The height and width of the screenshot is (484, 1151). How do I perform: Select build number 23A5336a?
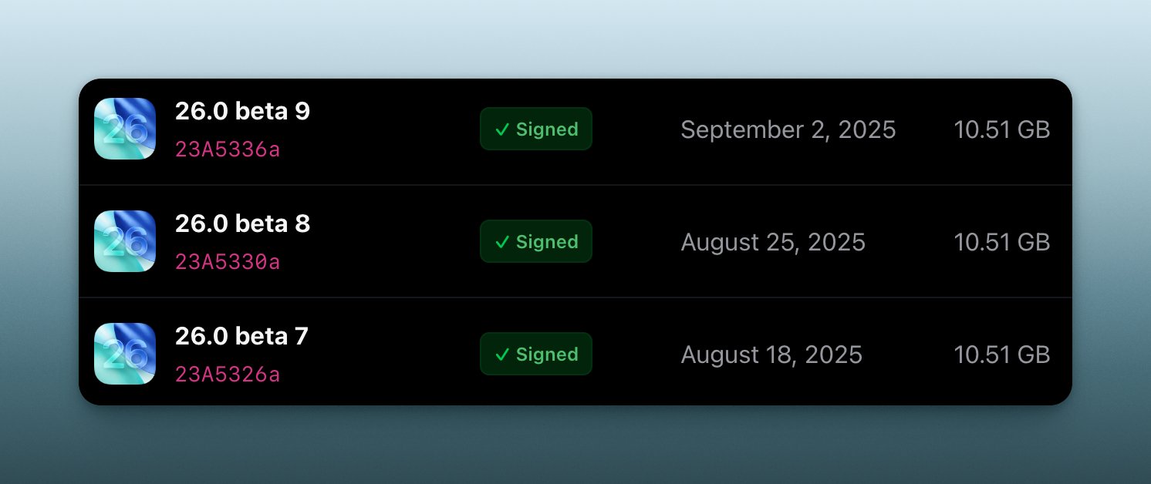228,150
